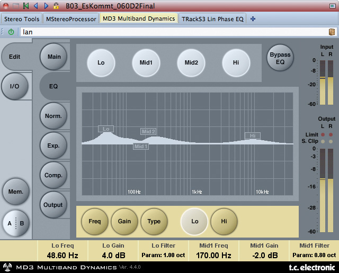Click the Input R level meter
The height and width of the screenshot is (273, 339).
pyautogui.click(x=331, y=83)
